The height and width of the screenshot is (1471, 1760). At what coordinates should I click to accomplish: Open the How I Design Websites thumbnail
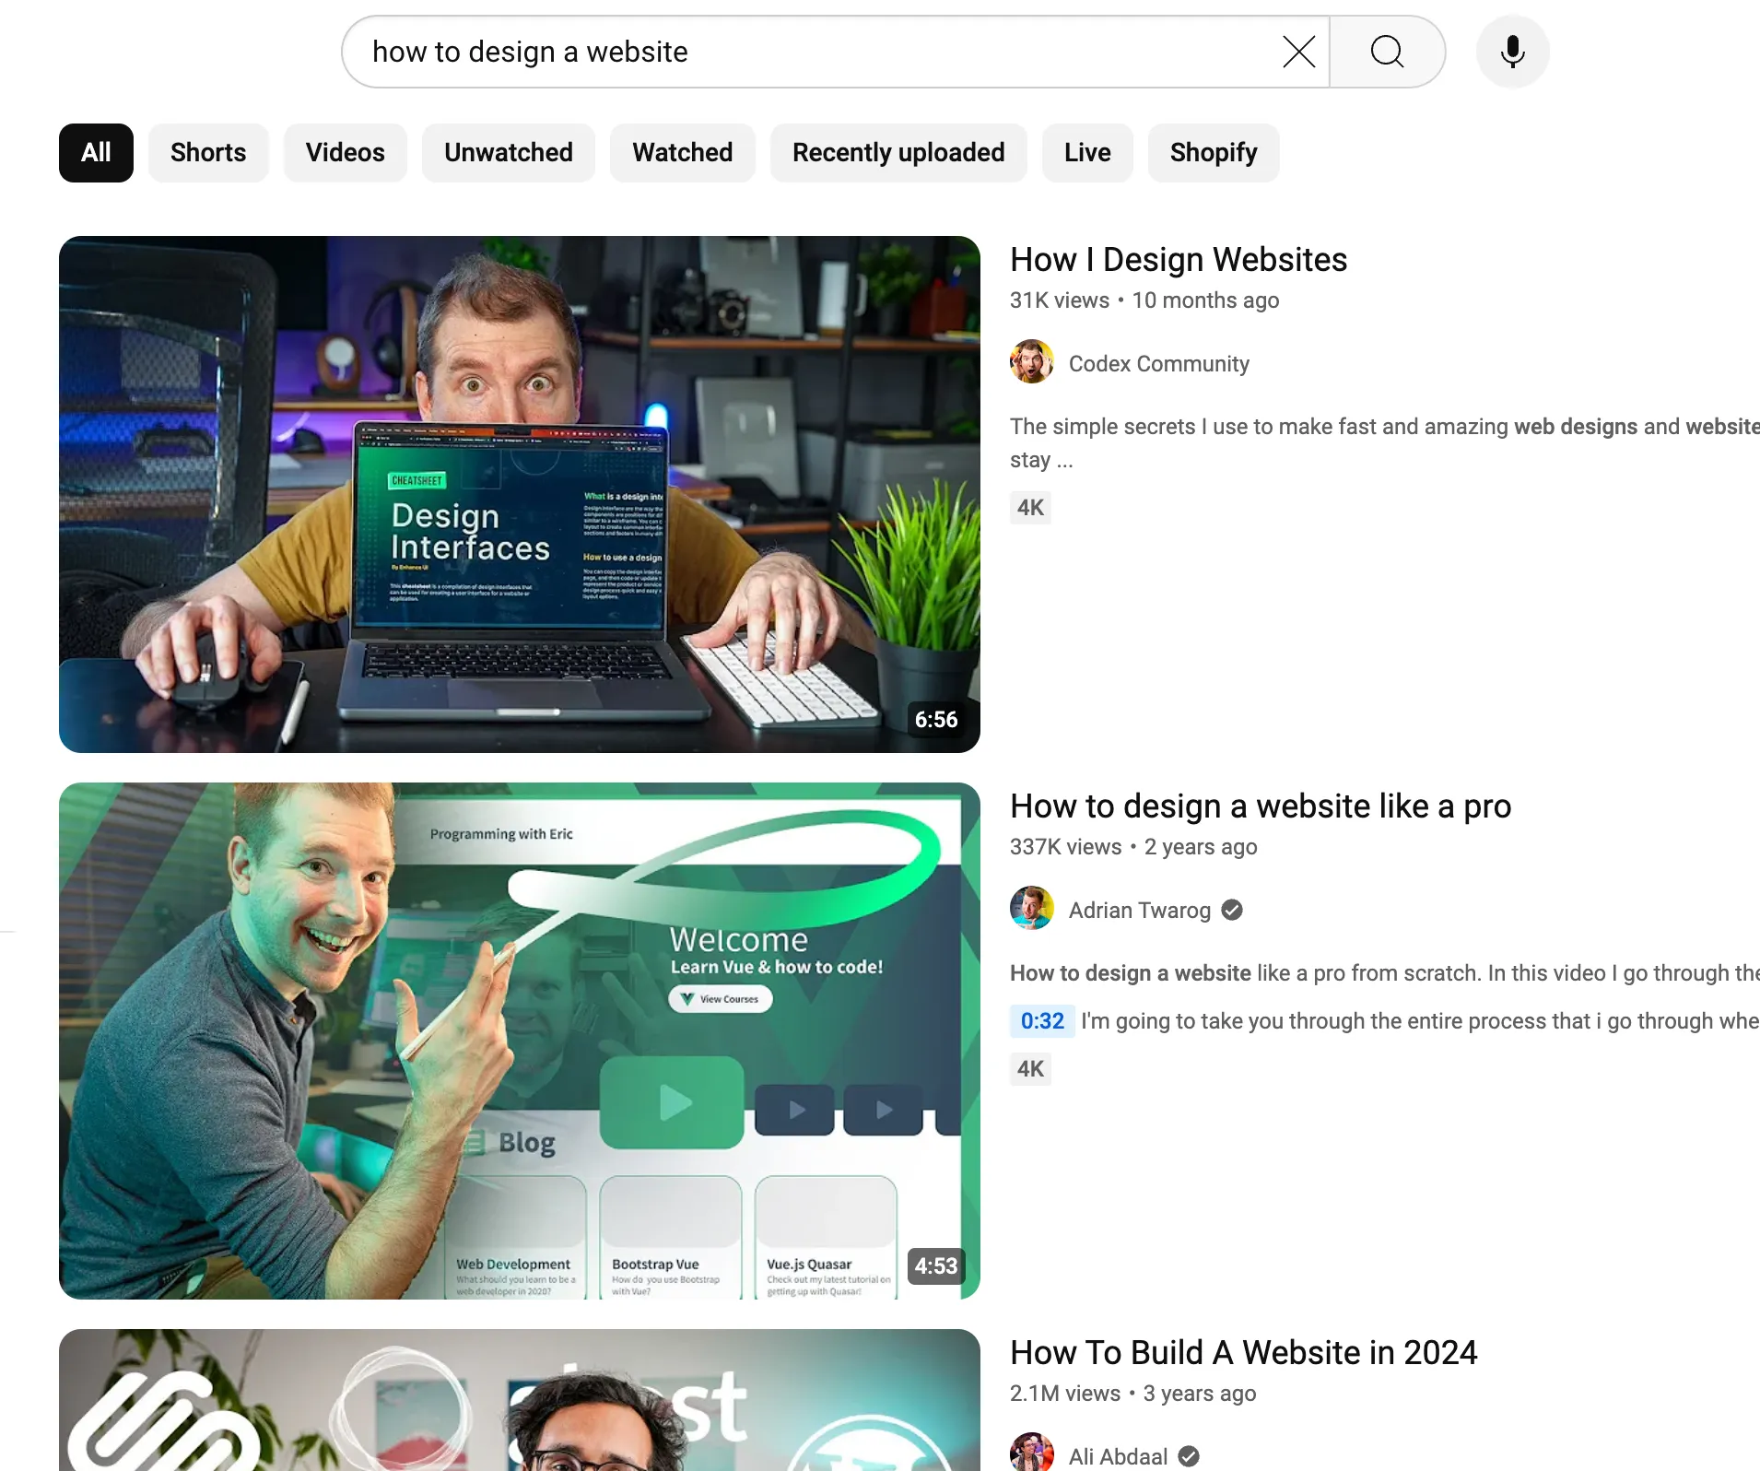pyautogui.click(x=520, y=494)
